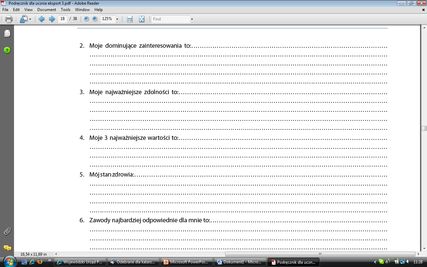This screenshot has width=427, height=267.
Task: Open the Find options dropdown arrow
Action: pos(192,19)
